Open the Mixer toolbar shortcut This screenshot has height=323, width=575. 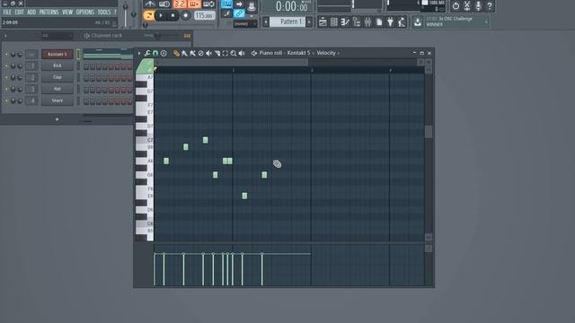tap(367, 22)
